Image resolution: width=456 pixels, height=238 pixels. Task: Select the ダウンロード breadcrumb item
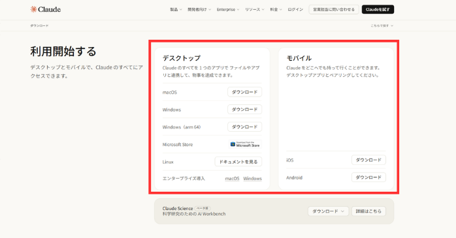point(39,26)
